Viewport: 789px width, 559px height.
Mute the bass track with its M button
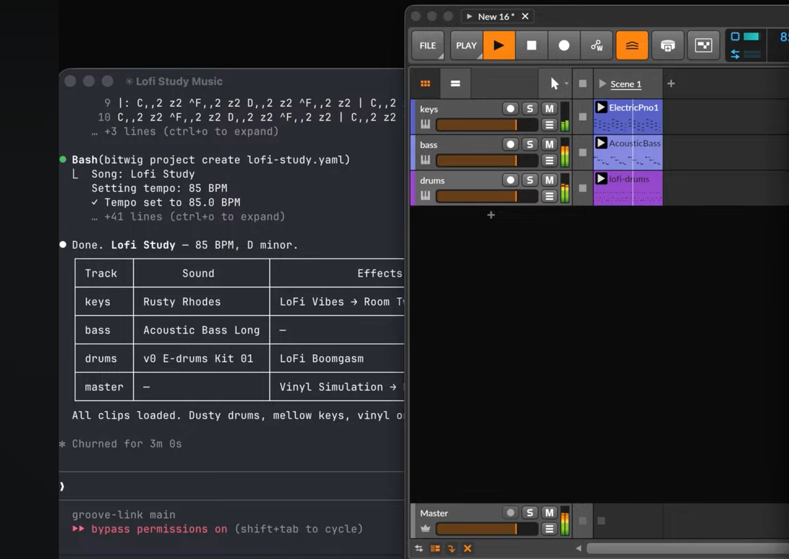tap(549, 145)
